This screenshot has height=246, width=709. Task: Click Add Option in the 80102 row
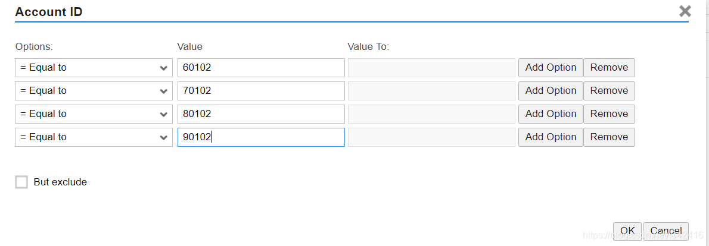(551, 114)
